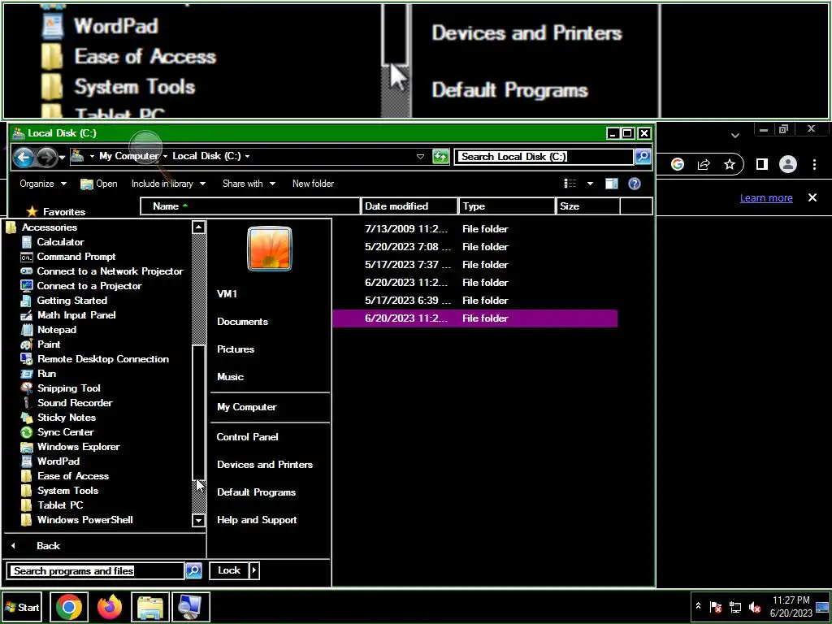
Task: Expand the Tablet PC folder
Action: click(x=52, y=505)
